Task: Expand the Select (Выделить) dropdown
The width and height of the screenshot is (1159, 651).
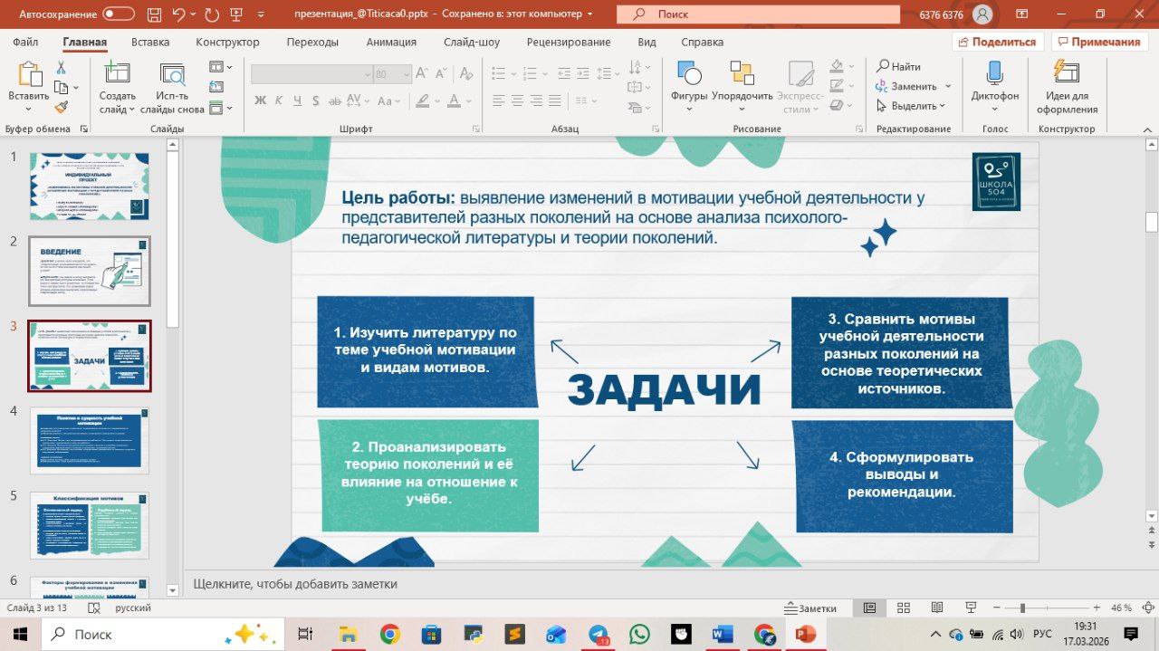Action: [x=942, y=106]
